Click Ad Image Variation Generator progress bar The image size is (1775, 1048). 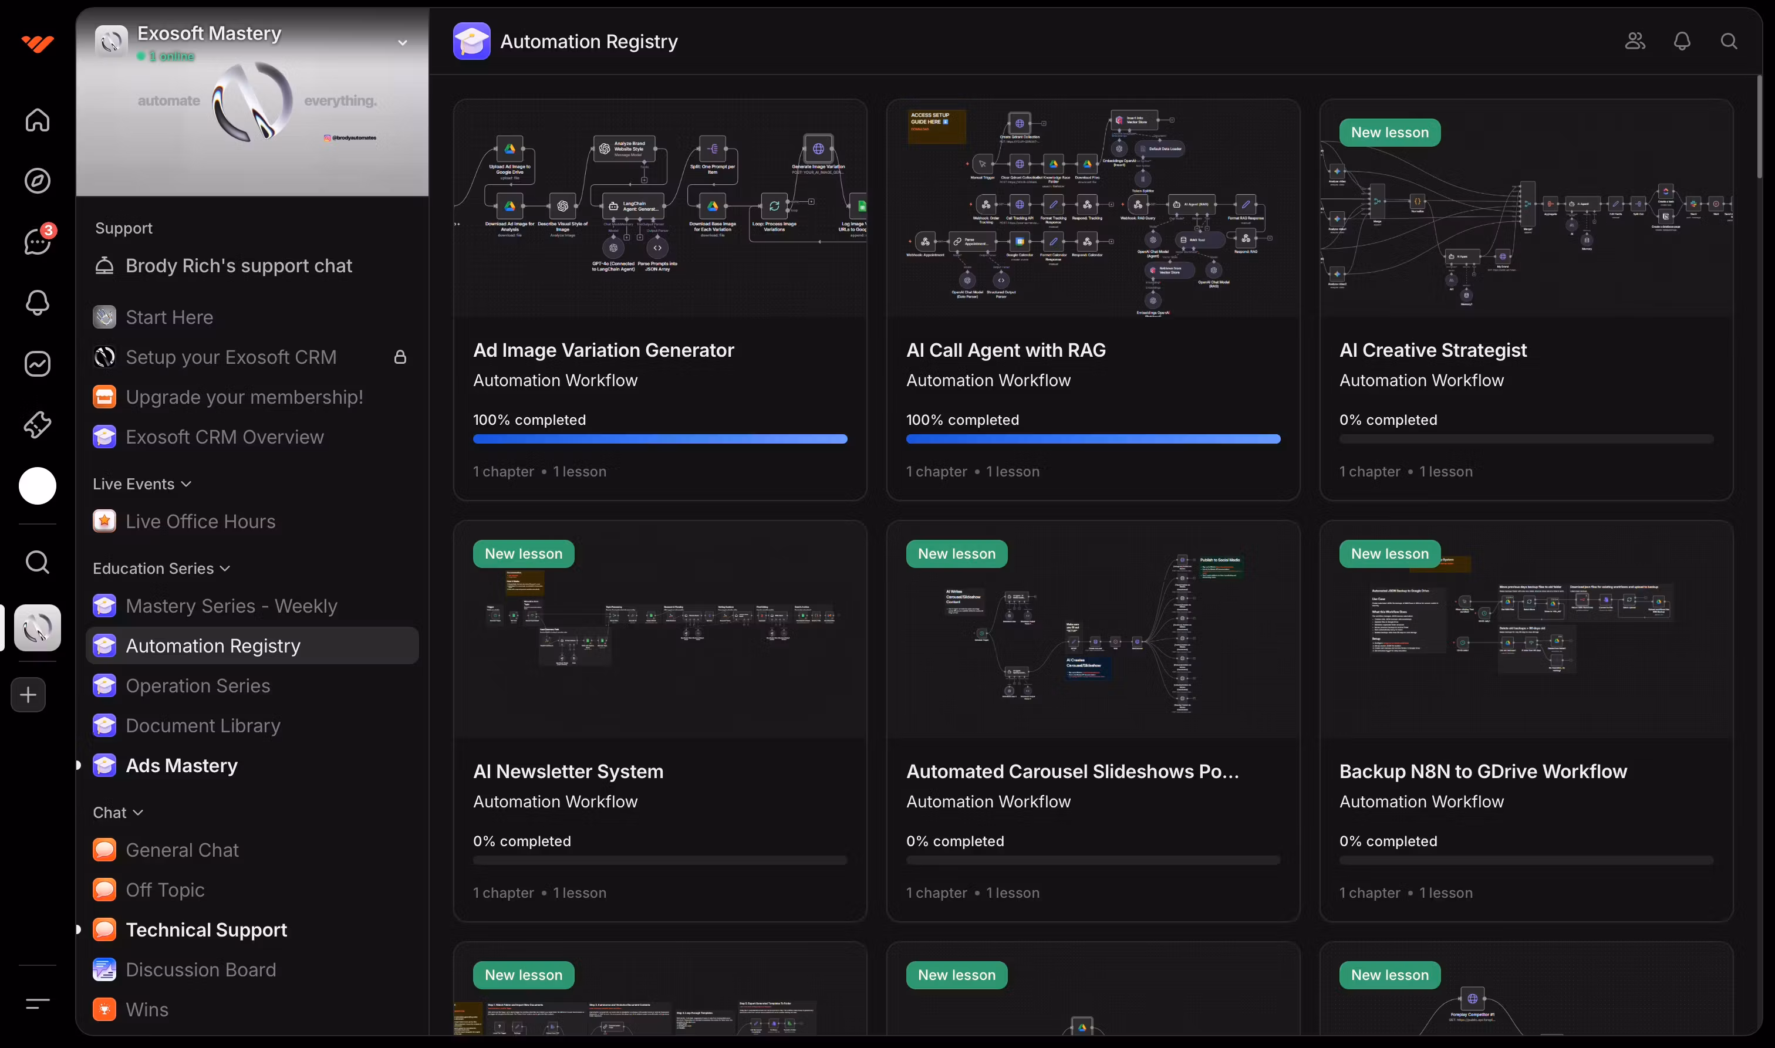pos(660,440)
